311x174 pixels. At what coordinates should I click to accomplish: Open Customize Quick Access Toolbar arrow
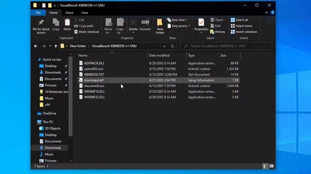(x=55, y=5)
